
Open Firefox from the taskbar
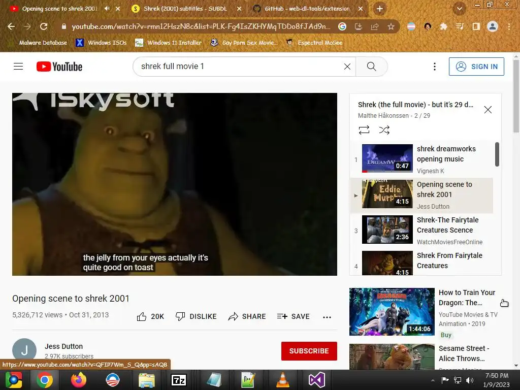[79, 380]
